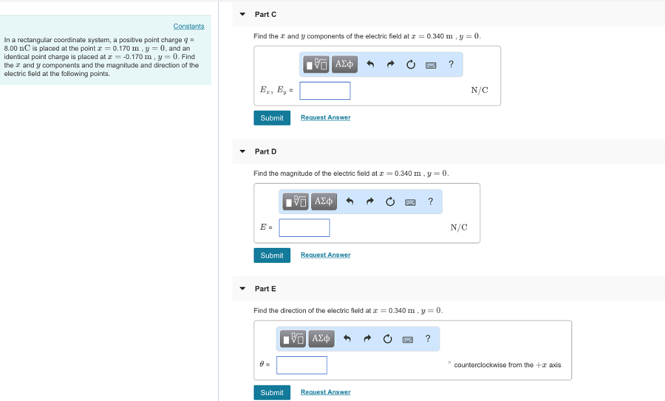Submit the Part E answer

coord(271,393)
